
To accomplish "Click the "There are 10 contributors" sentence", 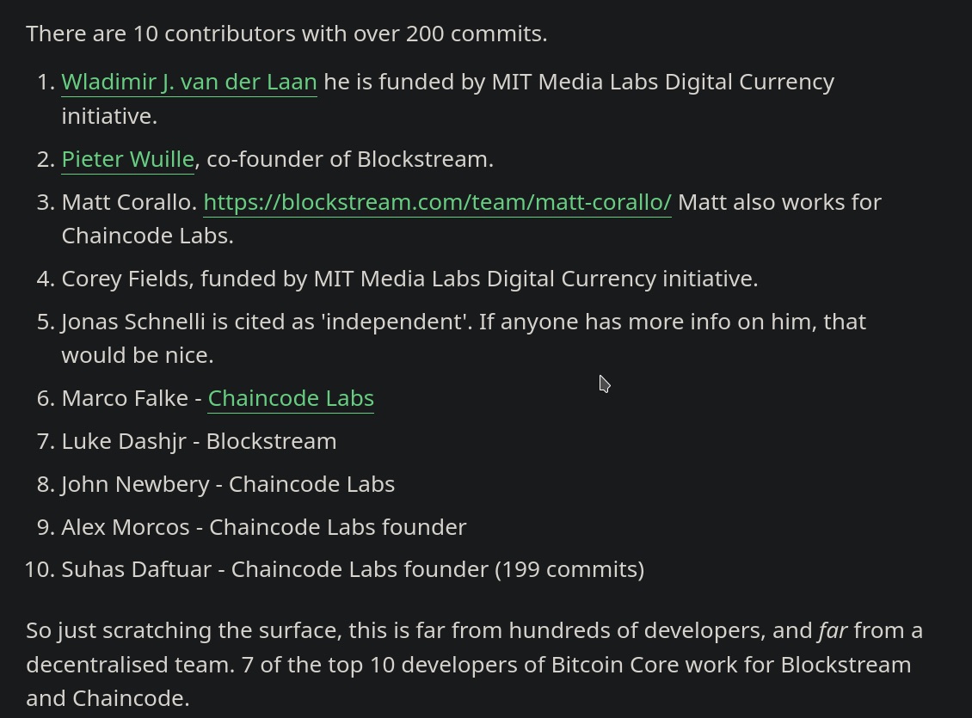I will point(286,34).
